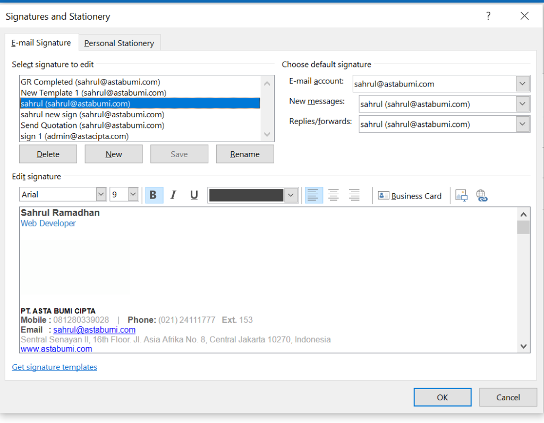Align signature text left
This screenshot has height=423, width=544.
click(313, 195)
